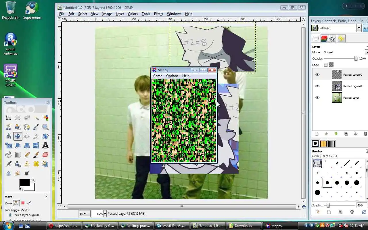Switch to the Undo History tab
Viewport: 368px width, 230px height.
click(x=341, y=39)
